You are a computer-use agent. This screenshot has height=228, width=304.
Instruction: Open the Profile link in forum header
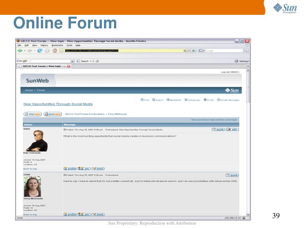click(x=209, y=100)
